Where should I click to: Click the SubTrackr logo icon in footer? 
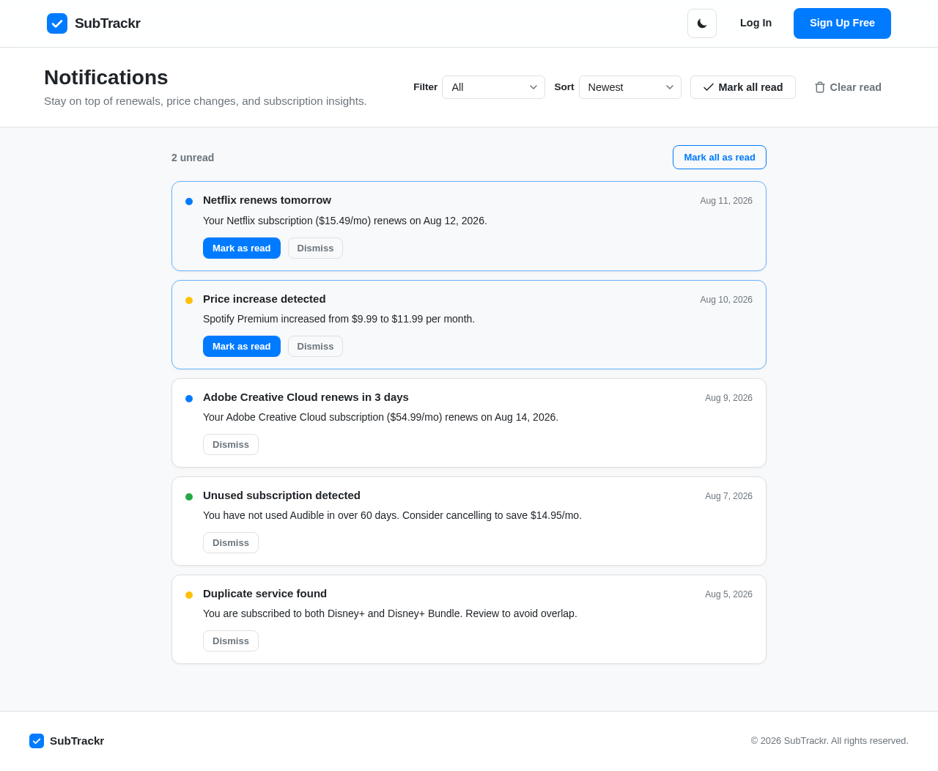[x=37, y=741]
